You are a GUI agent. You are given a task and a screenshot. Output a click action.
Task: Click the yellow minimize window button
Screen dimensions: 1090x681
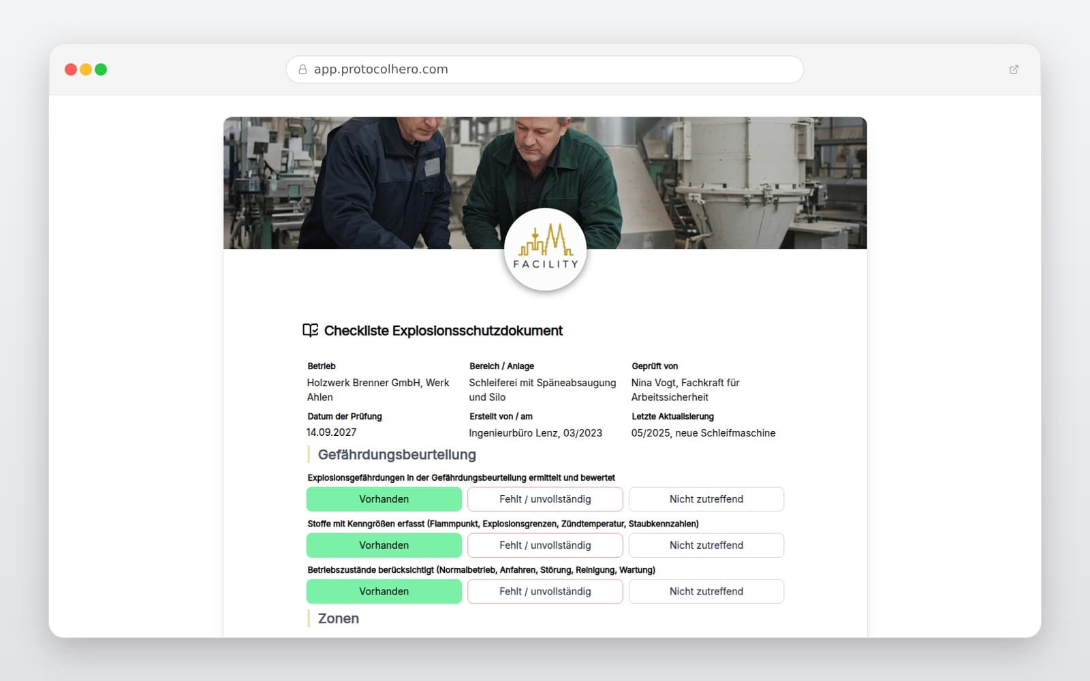(x=86, y=69)
